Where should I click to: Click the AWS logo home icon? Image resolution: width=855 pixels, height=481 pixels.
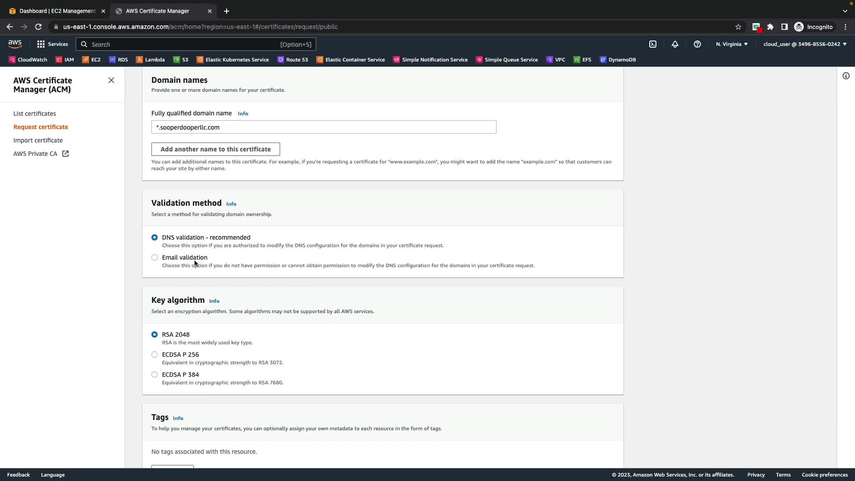pos(15,44)
